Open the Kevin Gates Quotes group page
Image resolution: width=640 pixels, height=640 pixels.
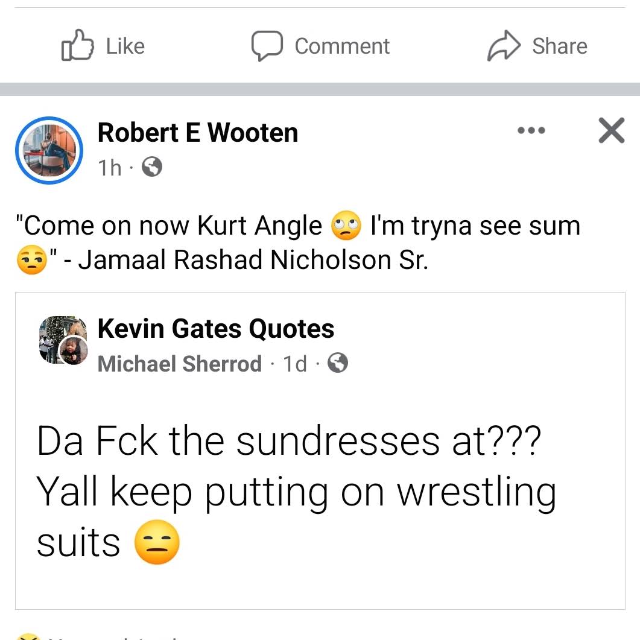pyautogui.click(x=215, y=329)
